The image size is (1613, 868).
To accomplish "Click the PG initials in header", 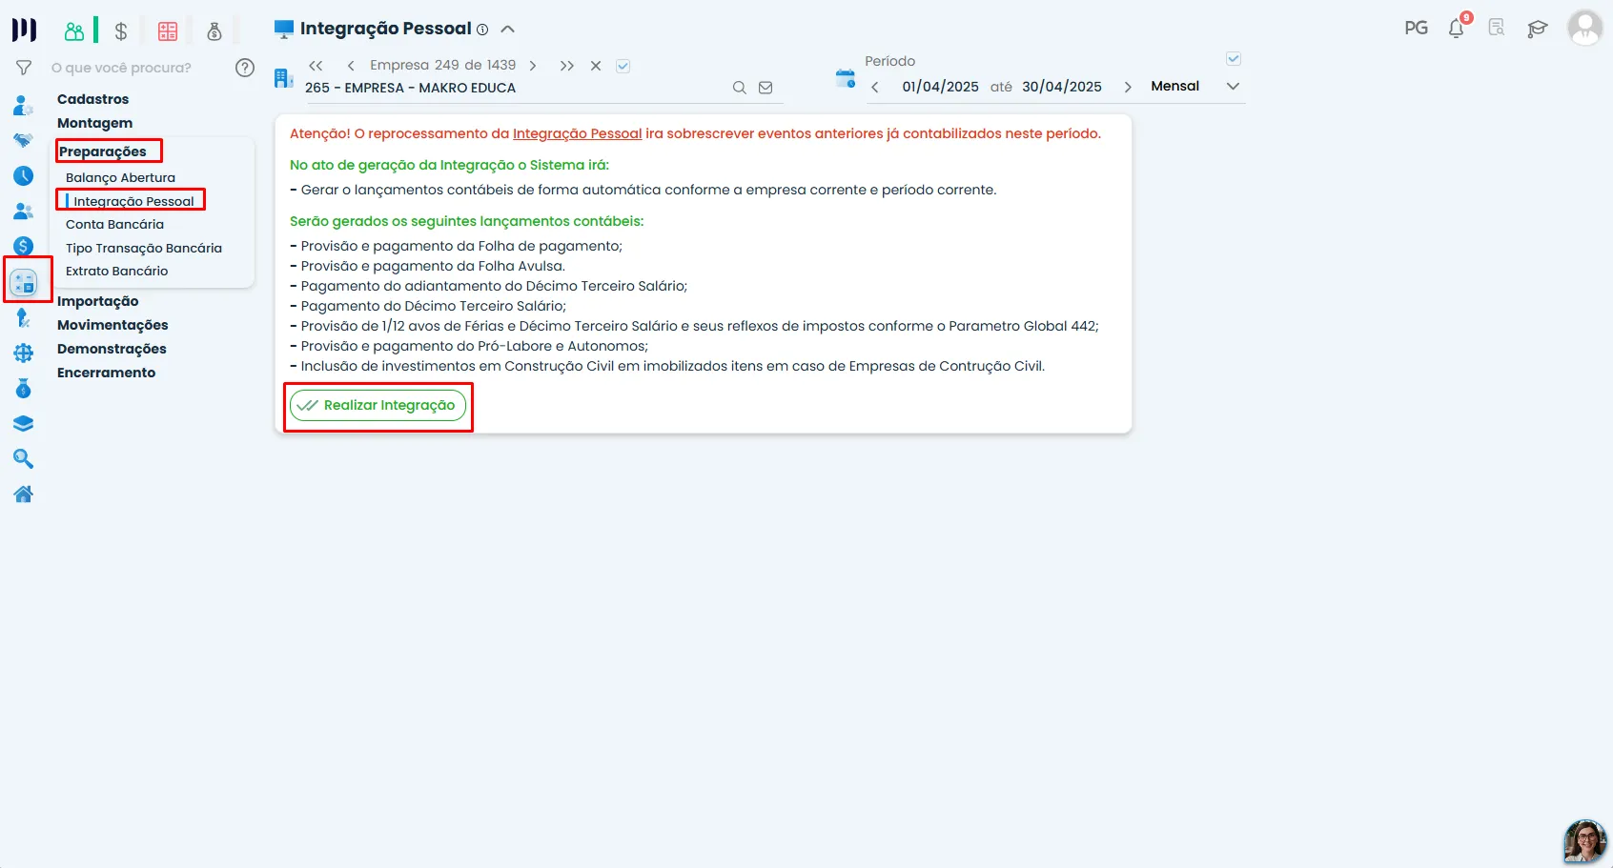I will pyautogui.click(x=1417, y=28).
